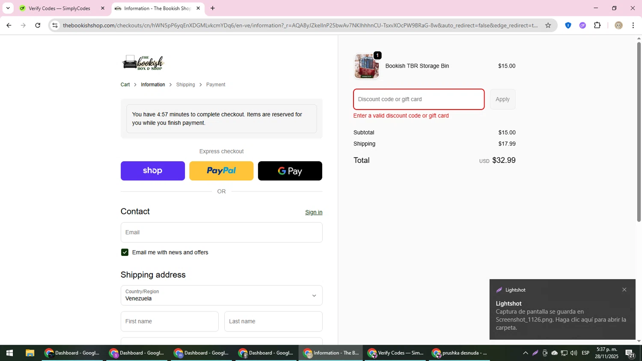
Task: Check out with Shop Pay button
Action: 153,171
